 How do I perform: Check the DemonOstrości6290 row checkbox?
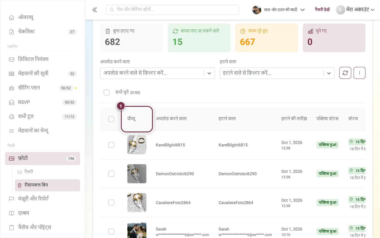111,174
